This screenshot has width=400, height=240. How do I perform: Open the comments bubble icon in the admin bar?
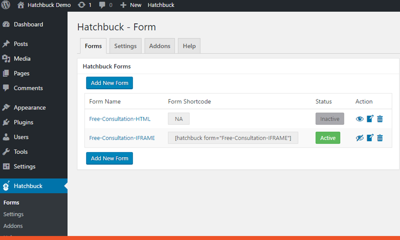[x=102, y=5]
